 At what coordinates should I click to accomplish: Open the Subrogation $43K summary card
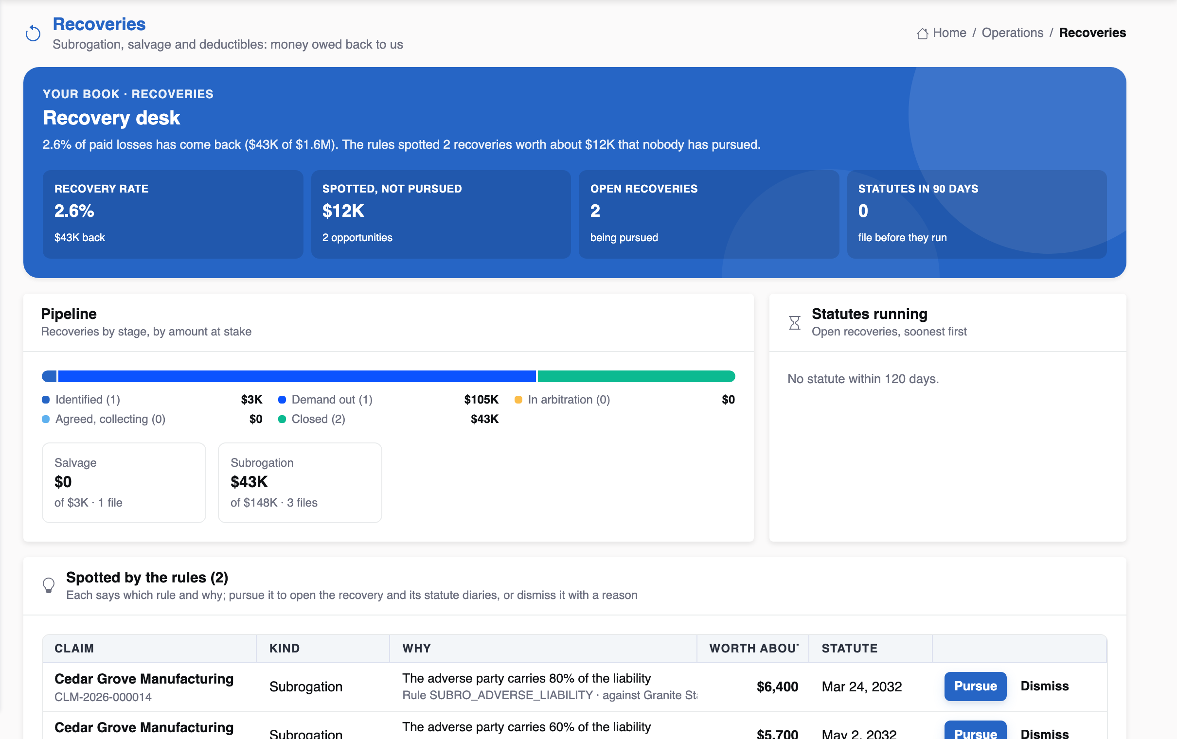tap(300, 482)
